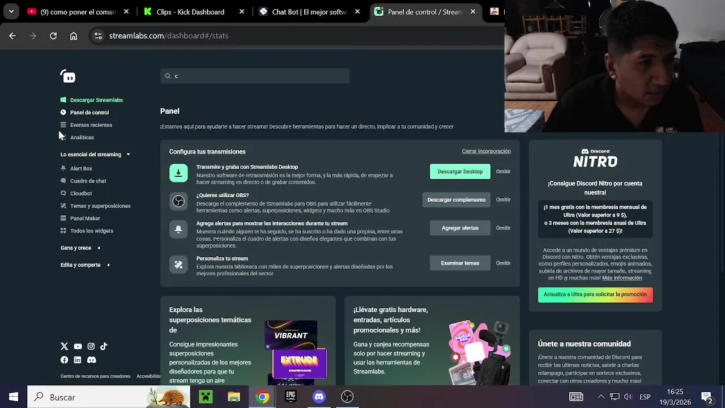Screen dimensions: 725x408
Task: Click the VIBRANT overlay thumbnail
Action: (291, 334)
